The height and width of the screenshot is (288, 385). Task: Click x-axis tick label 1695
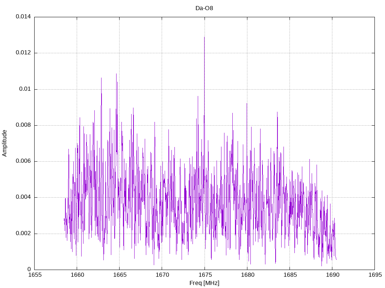pos(375,275)
